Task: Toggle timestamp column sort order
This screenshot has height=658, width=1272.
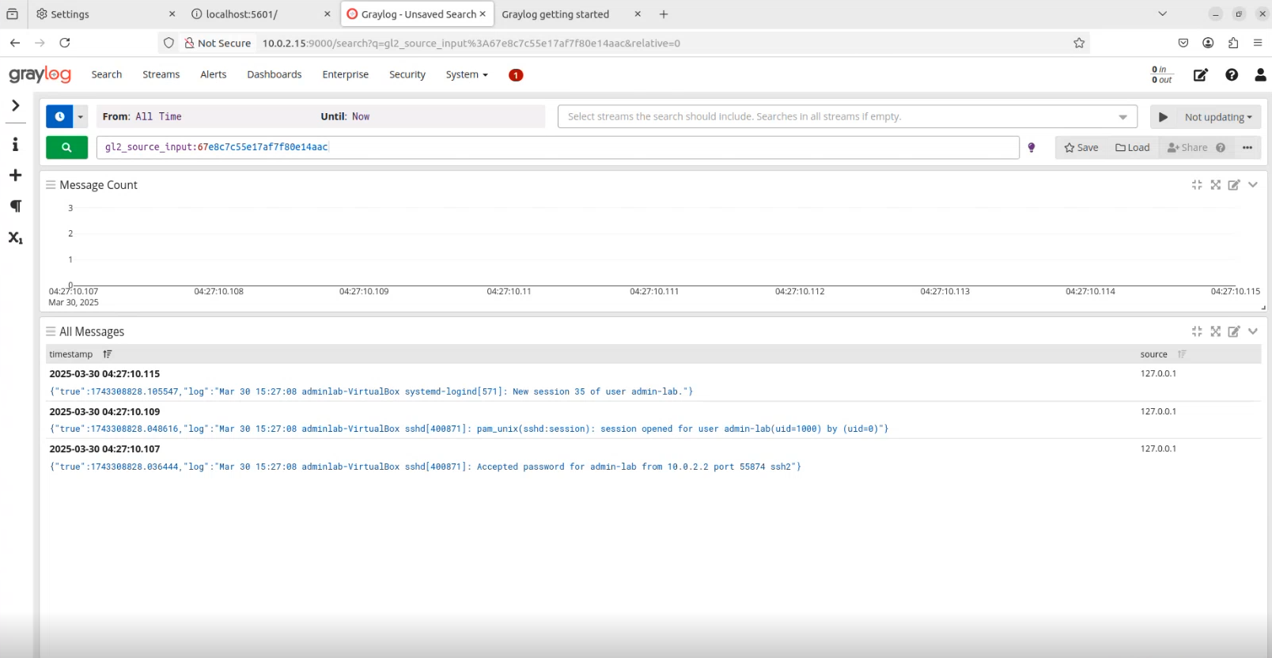Action: (x=108, y=354)
